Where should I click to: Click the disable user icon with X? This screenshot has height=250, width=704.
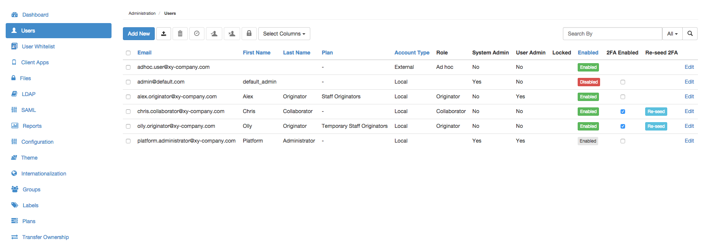click(232, 34)
